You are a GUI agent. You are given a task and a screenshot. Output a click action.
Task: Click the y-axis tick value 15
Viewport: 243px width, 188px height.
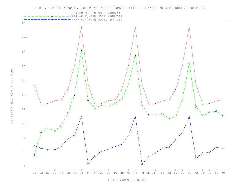(x=24, y=52)
